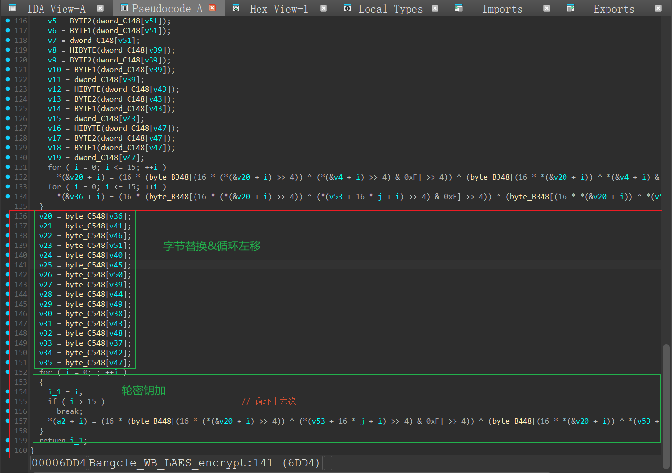Click the Exports tab icon
Viewport: 672px width, 473px height.
click(x=571, y=8)
